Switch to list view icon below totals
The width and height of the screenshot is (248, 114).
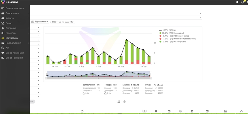pyautogui.click(x=119, y=102)
